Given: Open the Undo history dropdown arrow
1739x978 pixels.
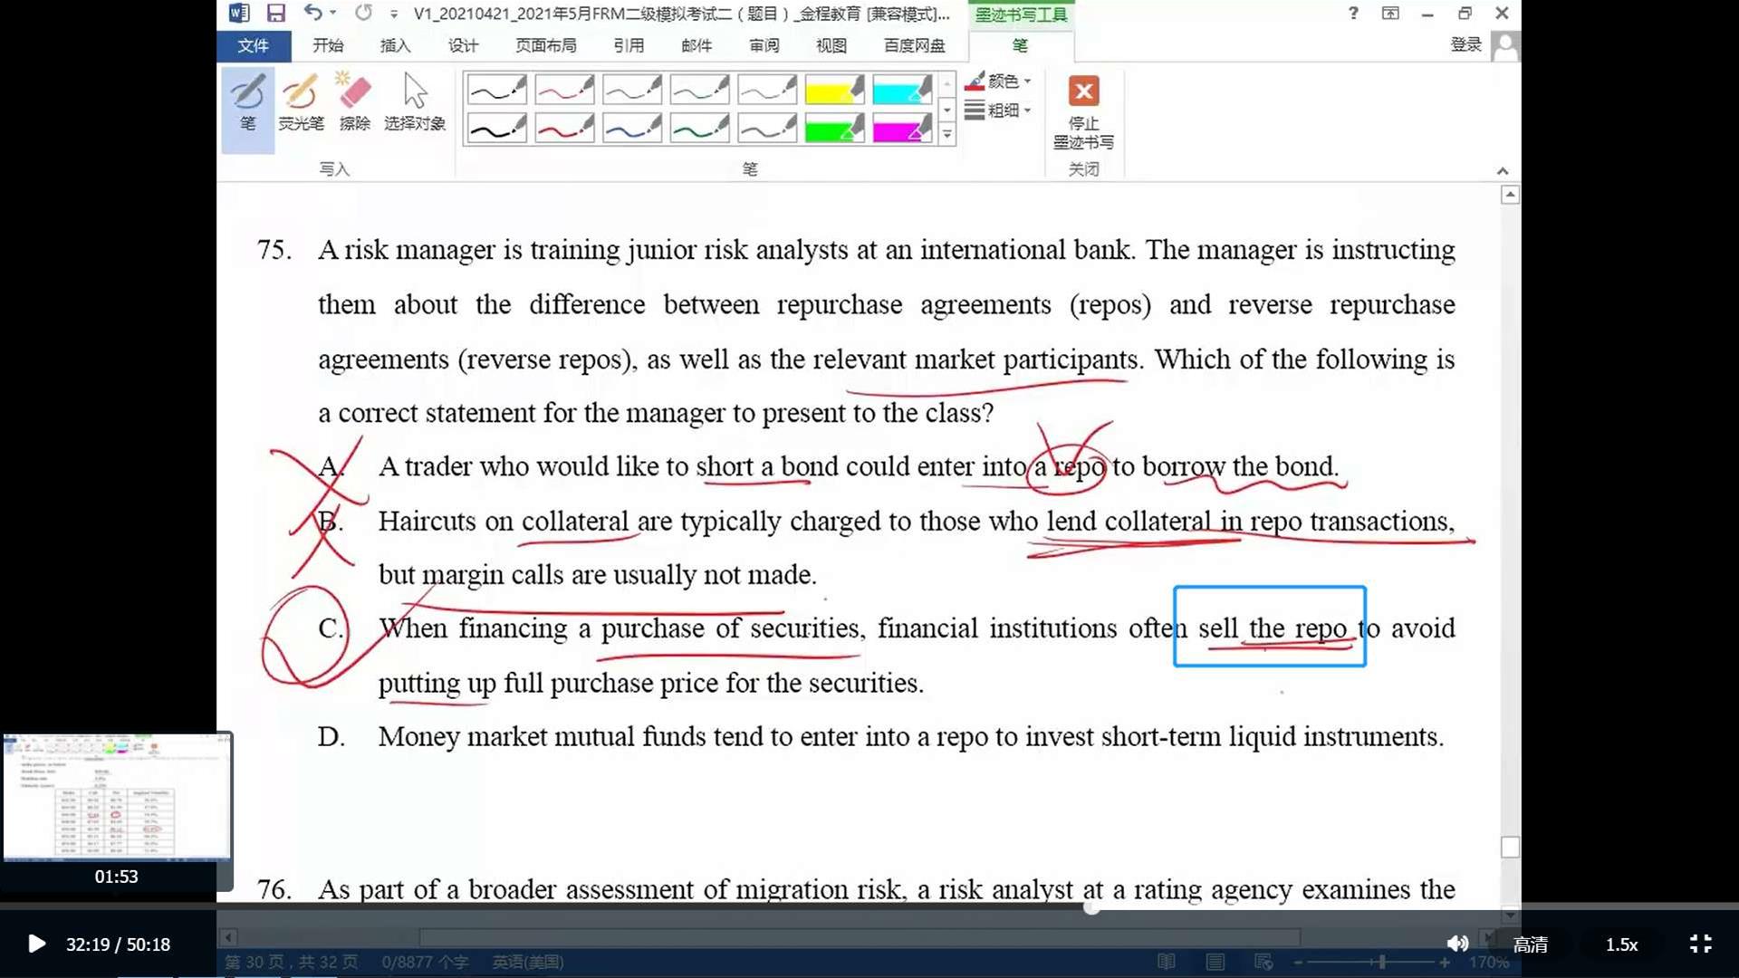Looking at the screenshot, I should pos(334,13).
